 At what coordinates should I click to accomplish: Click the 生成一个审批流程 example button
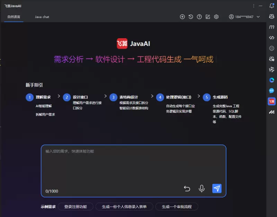coord(177,206)
